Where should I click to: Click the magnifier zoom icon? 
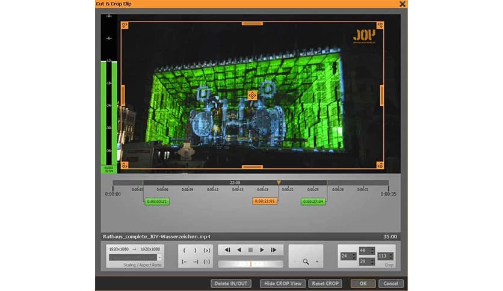click(306, 262)
